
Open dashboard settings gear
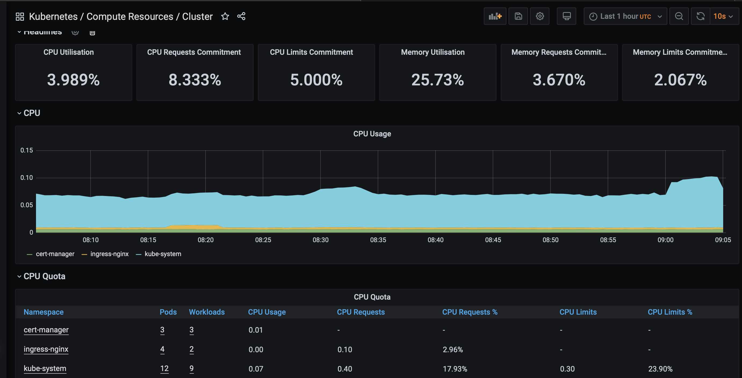tap(539, 16)
